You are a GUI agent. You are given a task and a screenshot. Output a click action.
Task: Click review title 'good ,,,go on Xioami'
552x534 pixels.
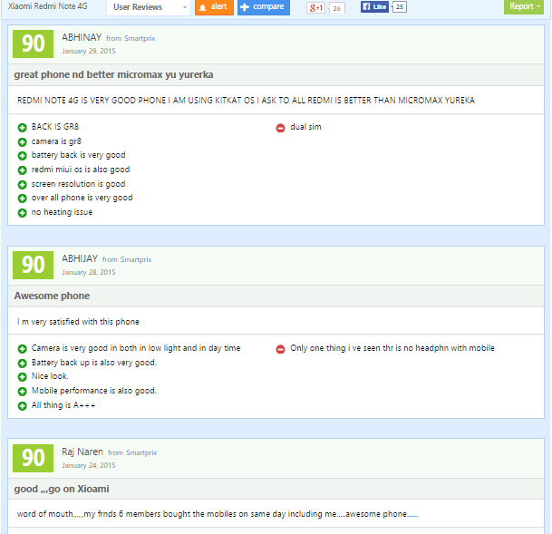(x=62, y=489)
